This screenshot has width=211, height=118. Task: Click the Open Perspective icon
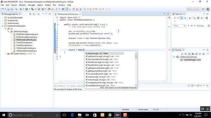tap(203, 9)
